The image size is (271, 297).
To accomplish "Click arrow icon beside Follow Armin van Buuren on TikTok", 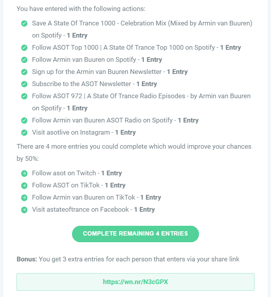I will [x=24, y=198].
